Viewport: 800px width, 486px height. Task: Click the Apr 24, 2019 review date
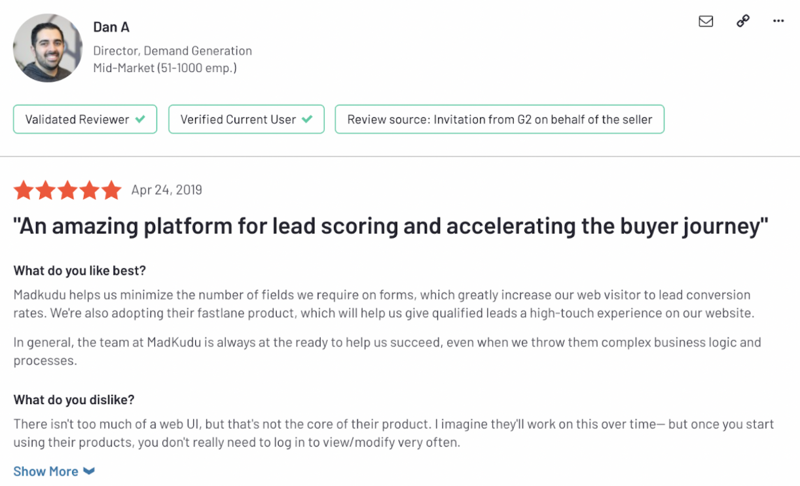pos(166,190)
